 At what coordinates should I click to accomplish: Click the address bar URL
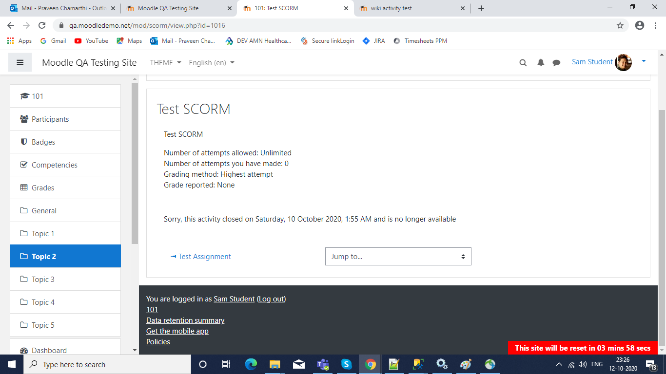pyautogui.click(x=147, y=25)
